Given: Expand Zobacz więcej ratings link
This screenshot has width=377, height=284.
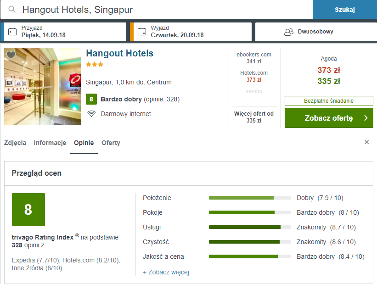Looking at the screenshot, I should (166, 272).
